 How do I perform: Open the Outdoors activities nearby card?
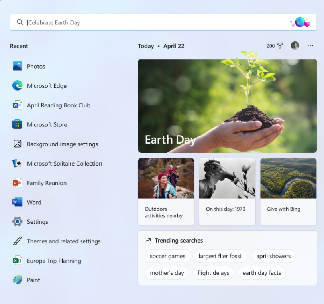[165, 191]
